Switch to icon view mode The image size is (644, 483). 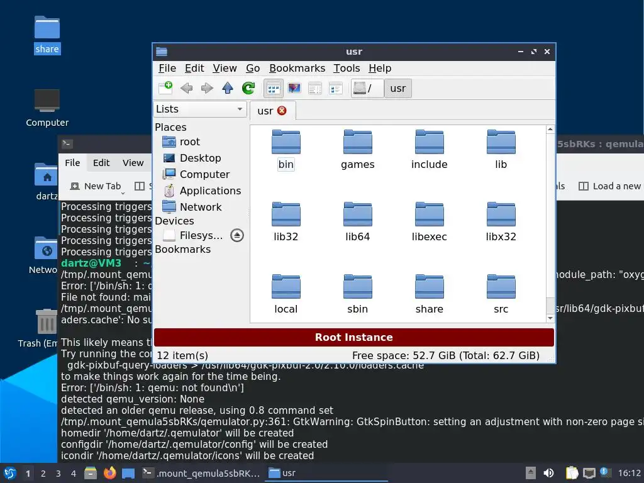point(273,88)
